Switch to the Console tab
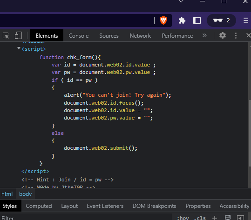Screen dimensions: 251x220 [x=78, y=36]
